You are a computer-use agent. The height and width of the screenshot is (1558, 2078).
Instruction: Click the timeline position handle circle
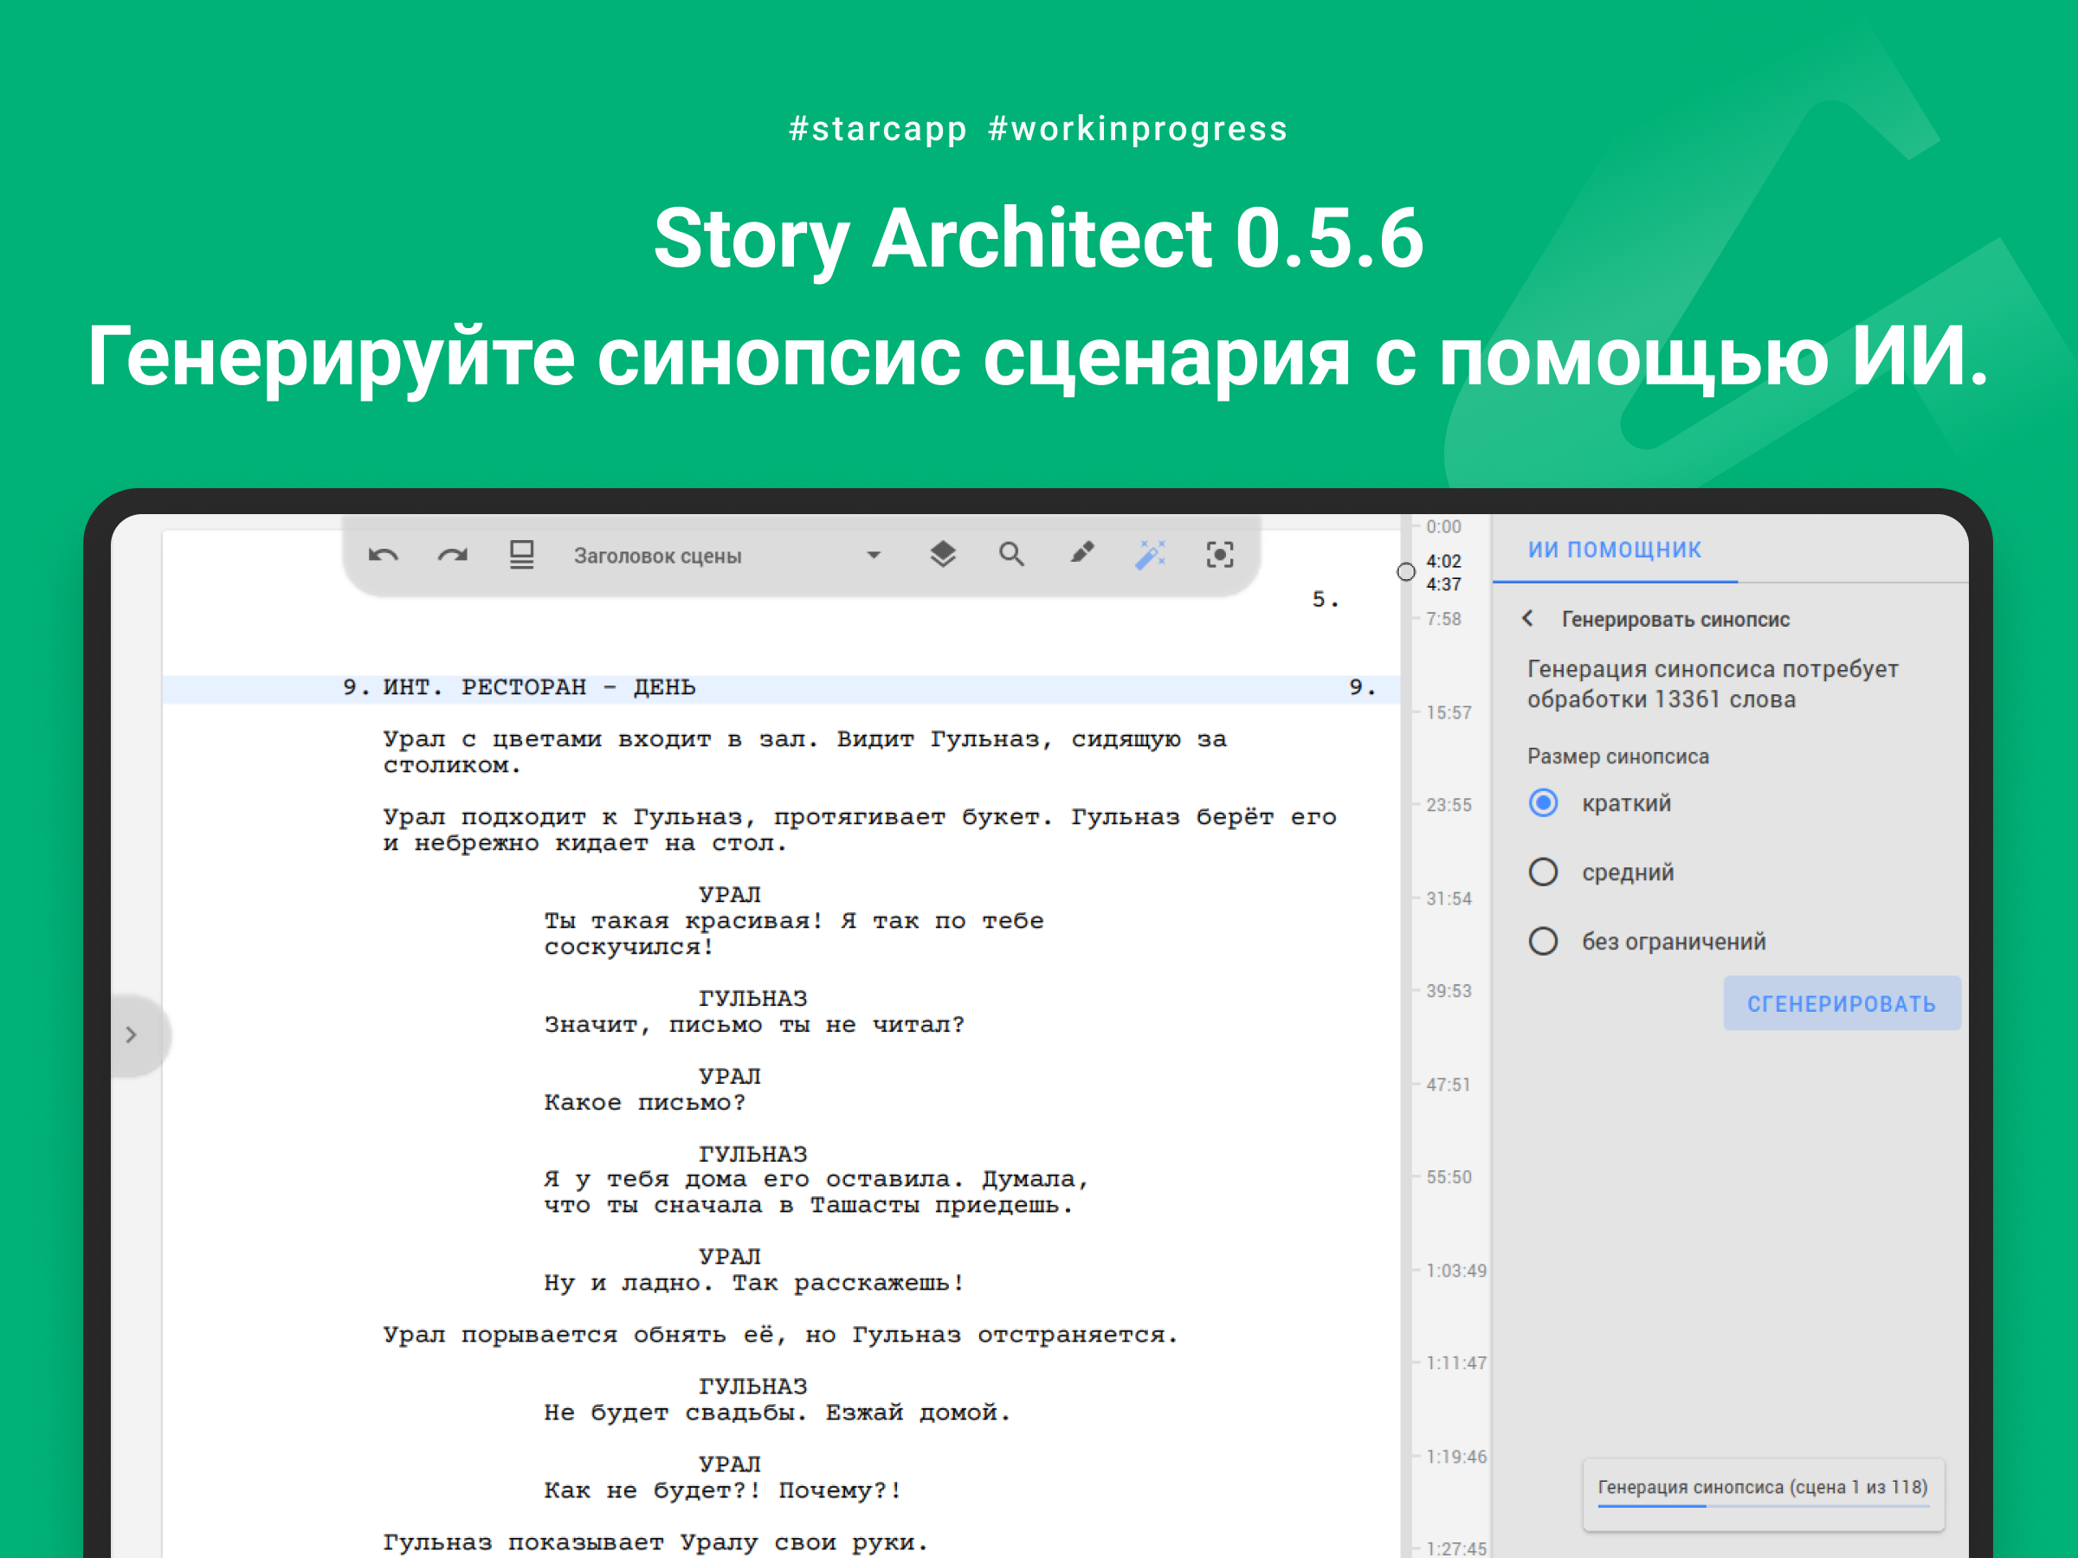(1405, 572)
